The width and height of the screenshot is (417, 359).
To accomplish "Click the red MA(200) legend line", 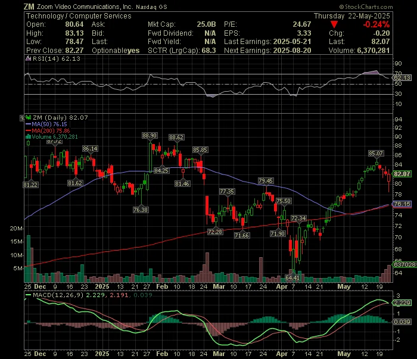I will pyautogui.click(x=28, y=131).
